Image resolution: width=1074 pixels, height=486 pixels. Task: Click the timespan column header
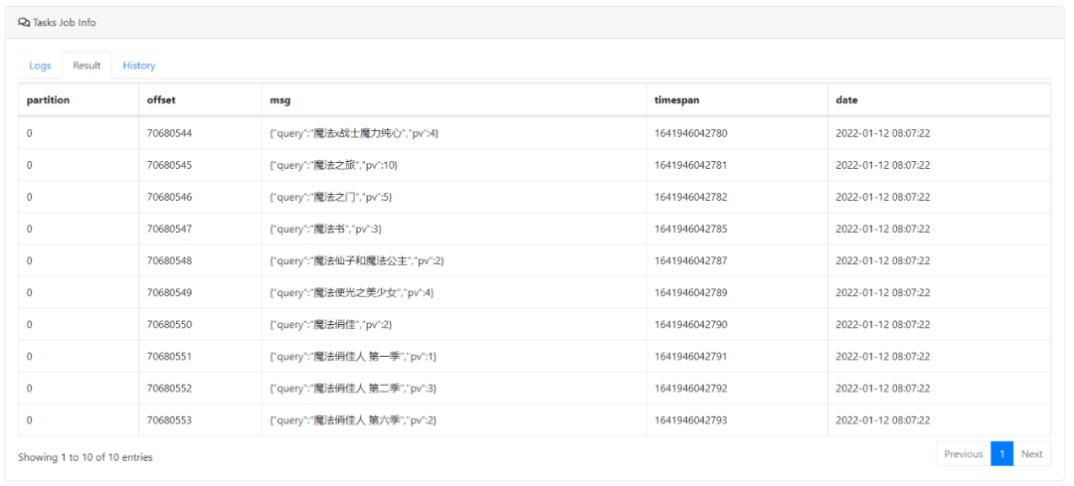pos(677,100)
